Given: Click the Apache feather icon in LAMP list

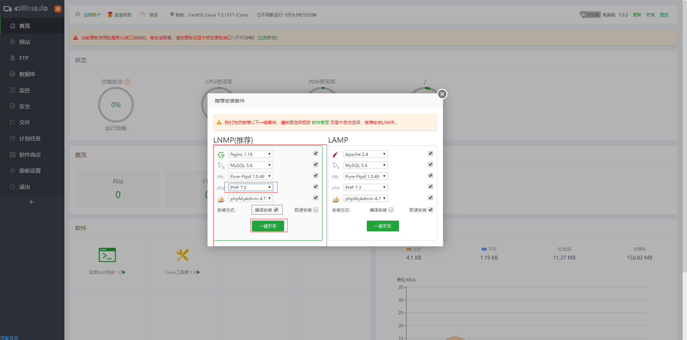Looking at the screenshot, I should click(336, 155).
